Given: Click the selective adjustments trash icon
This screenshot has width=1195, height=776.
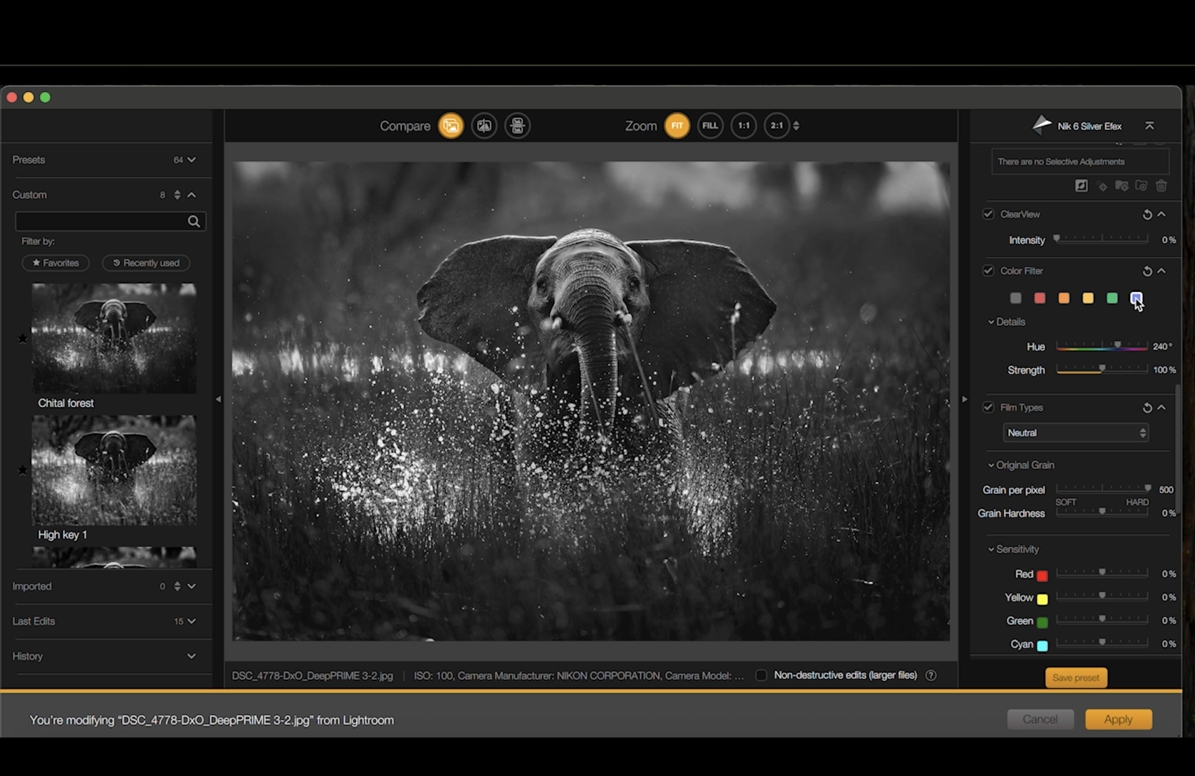Looking at the screenshot, I should coord(1161,186).
